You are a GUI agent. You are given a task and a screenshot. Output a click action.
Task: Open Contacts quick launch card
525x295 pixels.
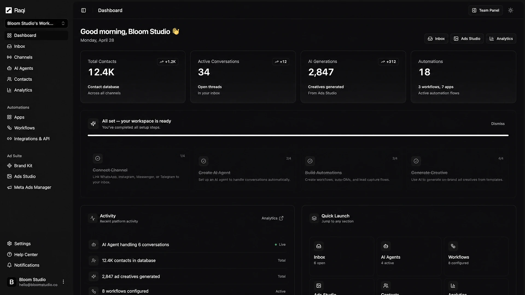pyautogui.click(x=409, y=287)
